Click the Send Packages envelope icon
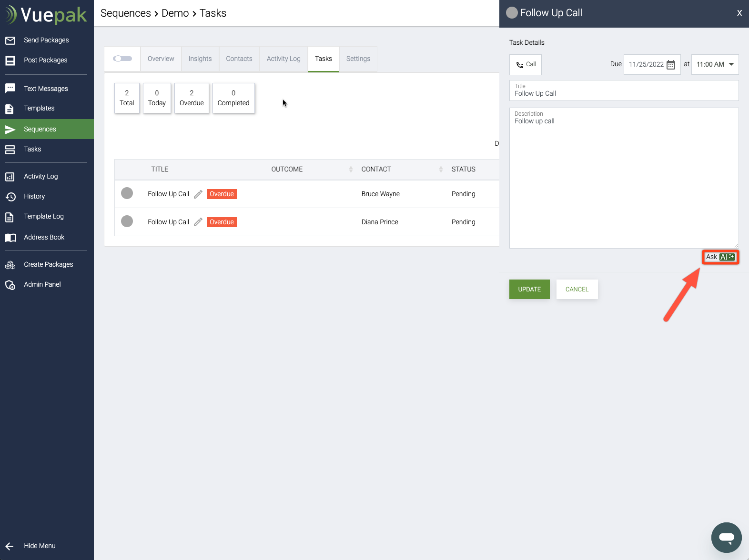The image size is (749, 560). (x=10, y=40)
